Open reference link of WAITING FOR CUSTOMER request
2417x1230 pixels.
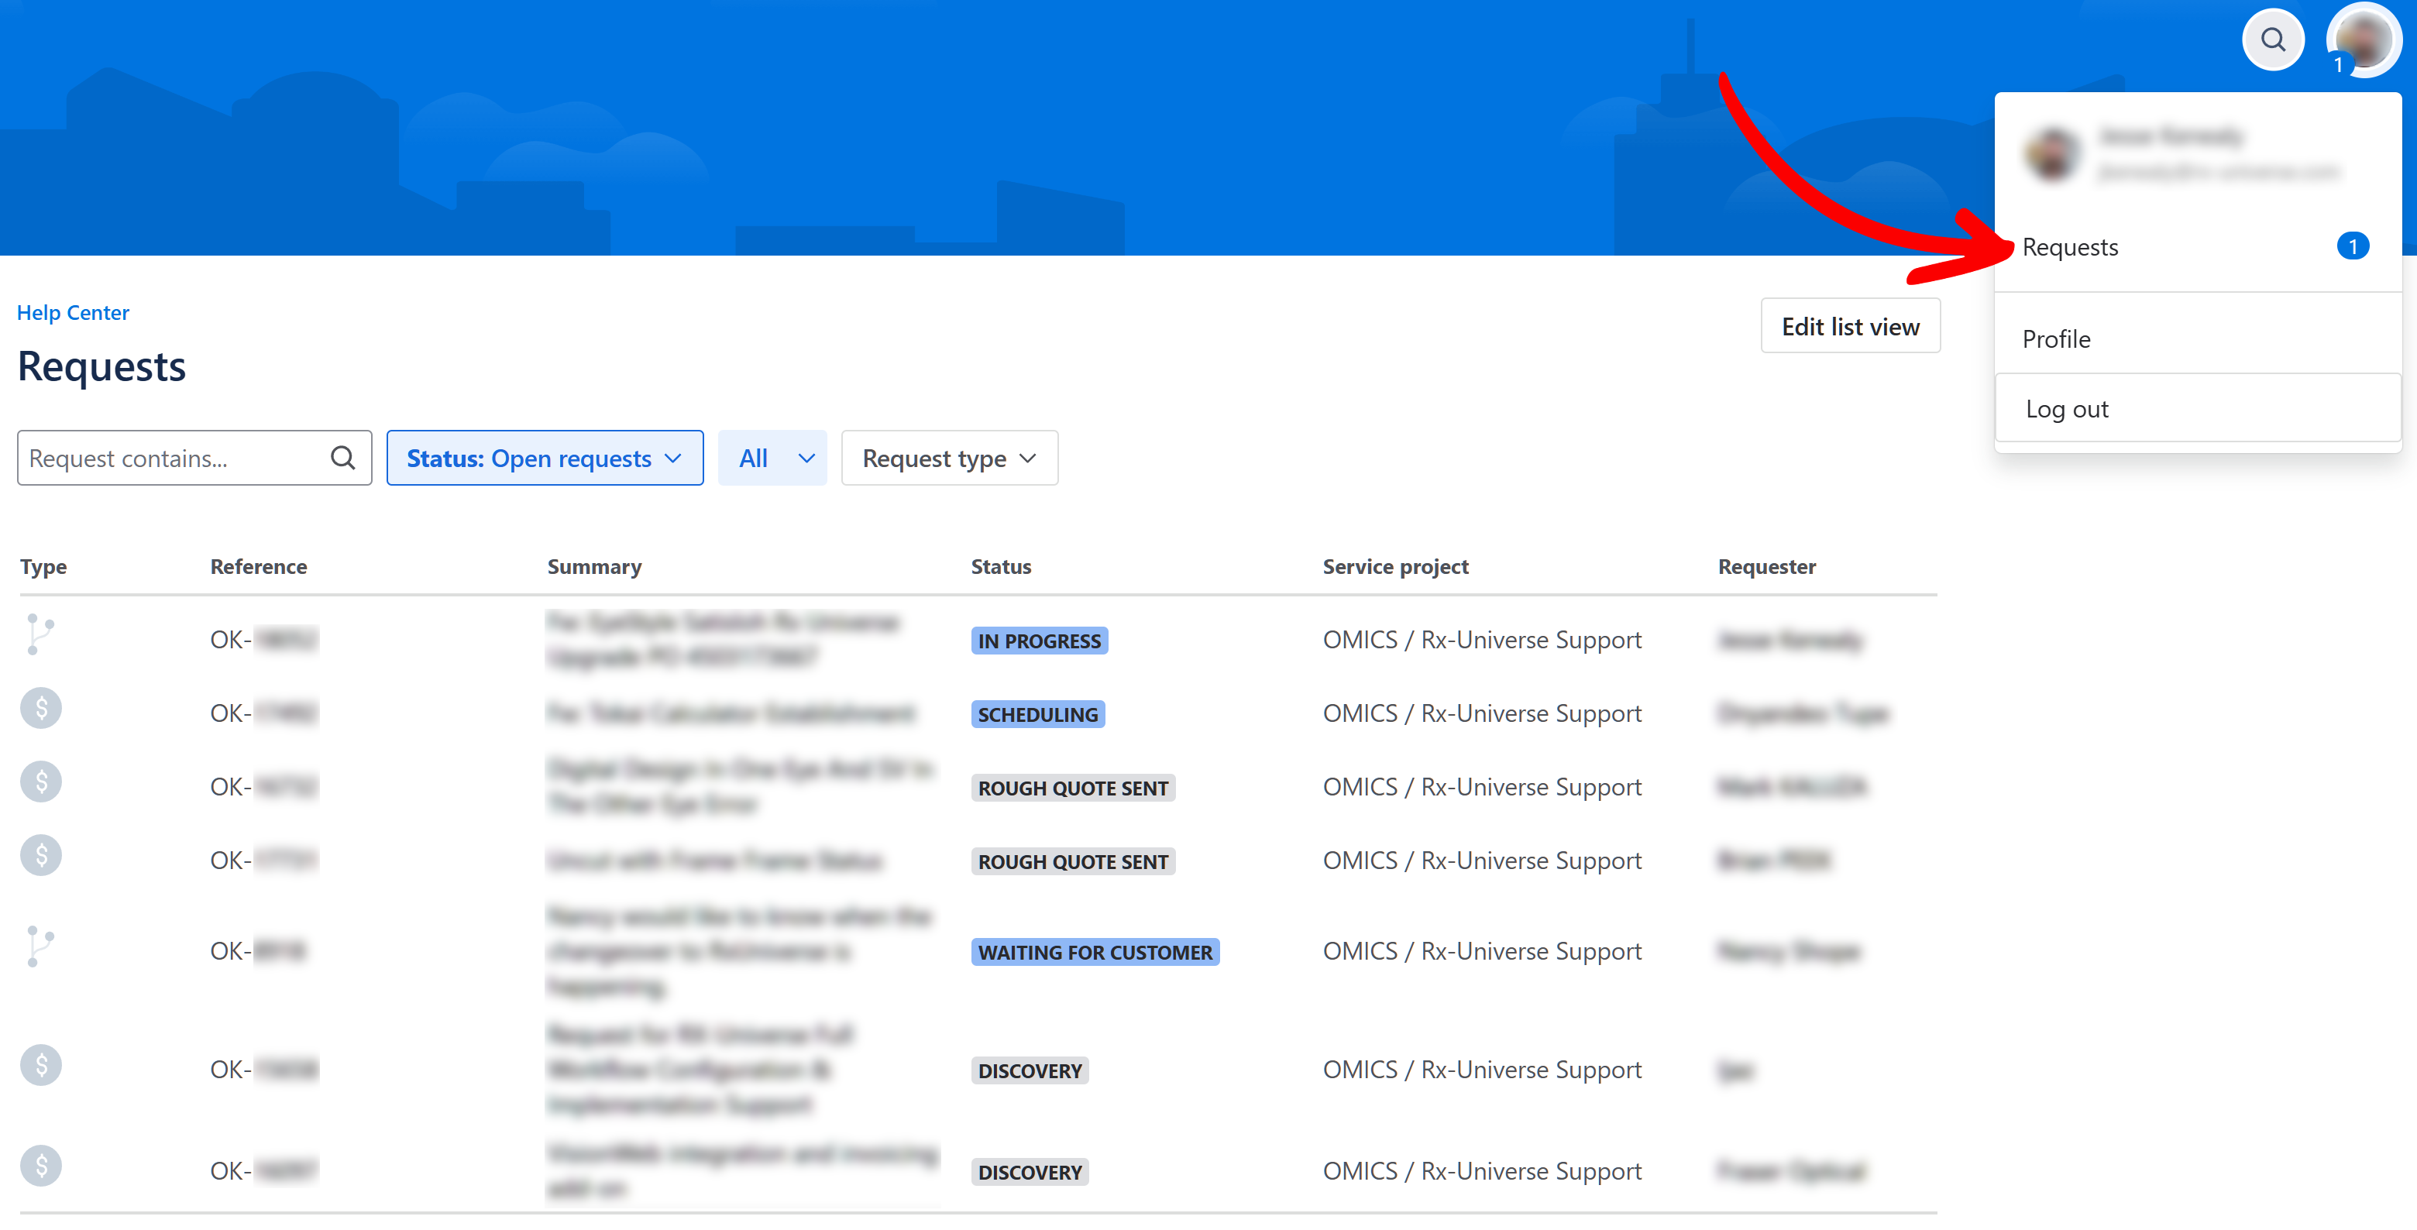tap(258, 951)
